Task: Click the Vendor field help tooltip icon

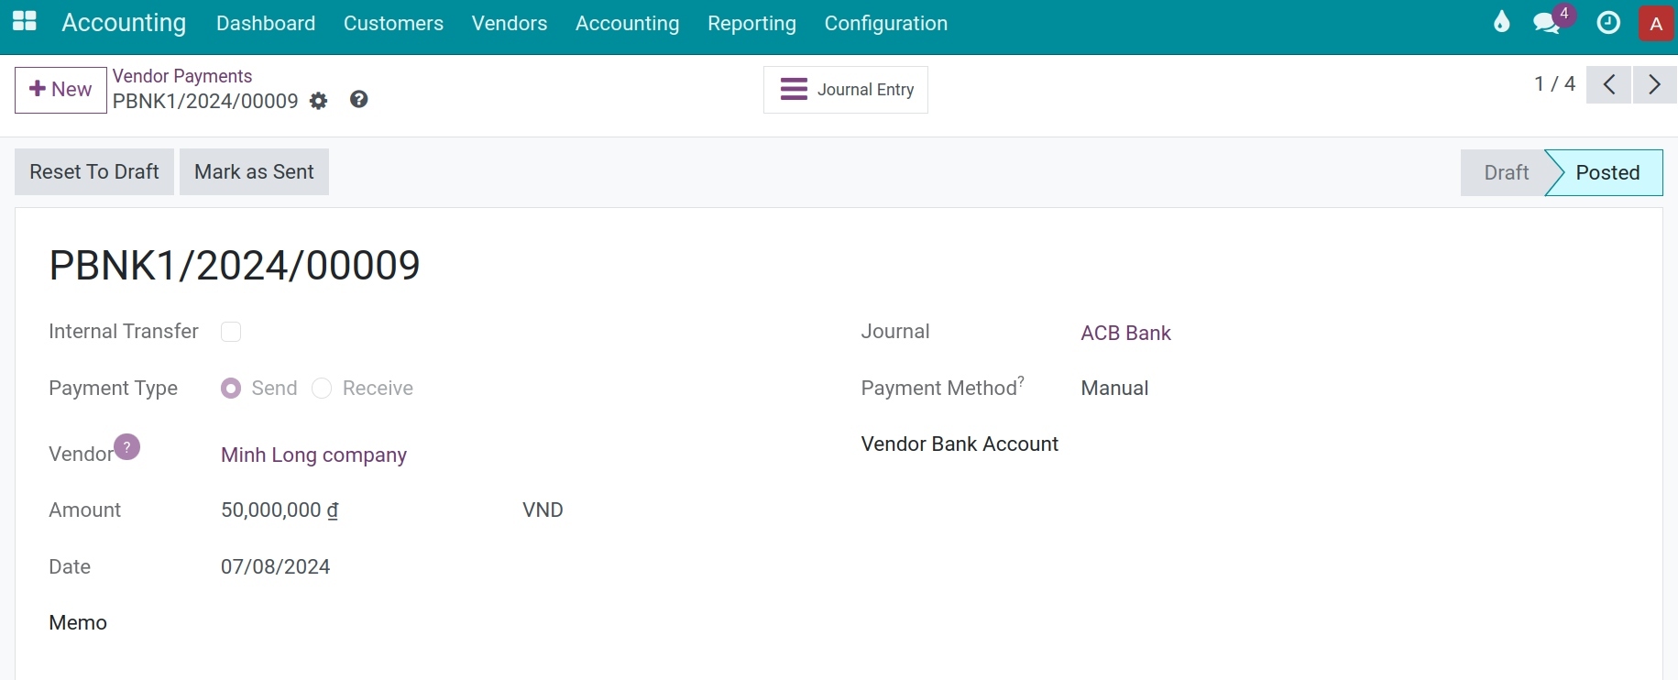Action: tap(127, 447)
